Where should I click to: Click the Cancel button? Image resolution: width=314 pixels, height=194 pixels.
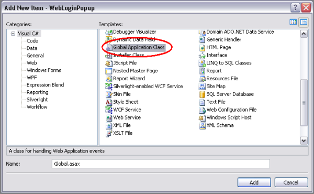[291, 182]
